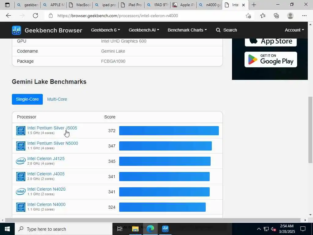Screen dimensions: 313x235
Task: Reload the page with the refresh icon
Action: [x=35, y=16]
